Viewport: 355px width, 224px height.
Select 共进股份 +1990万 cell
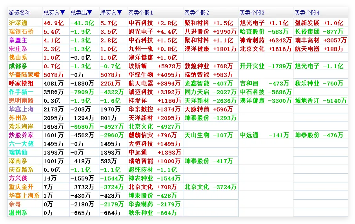[211, 31]
